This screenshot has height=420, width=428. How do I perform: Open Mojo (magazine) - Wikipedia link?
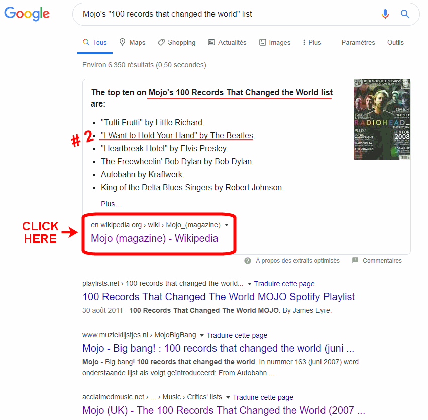point(155,238)
